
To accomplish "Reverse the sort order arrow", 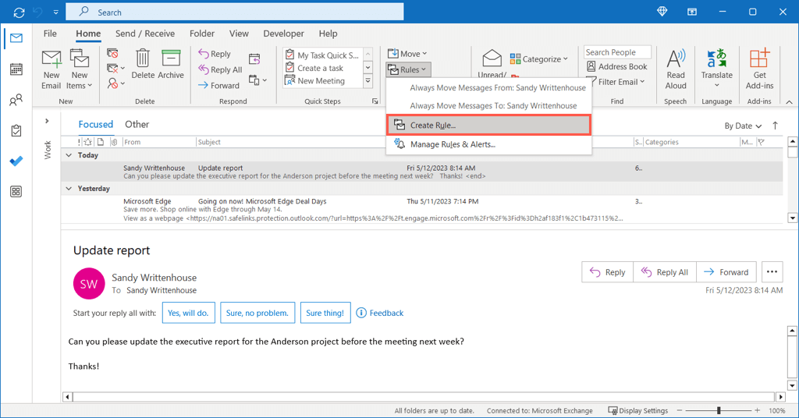I will tap(775, 126).
